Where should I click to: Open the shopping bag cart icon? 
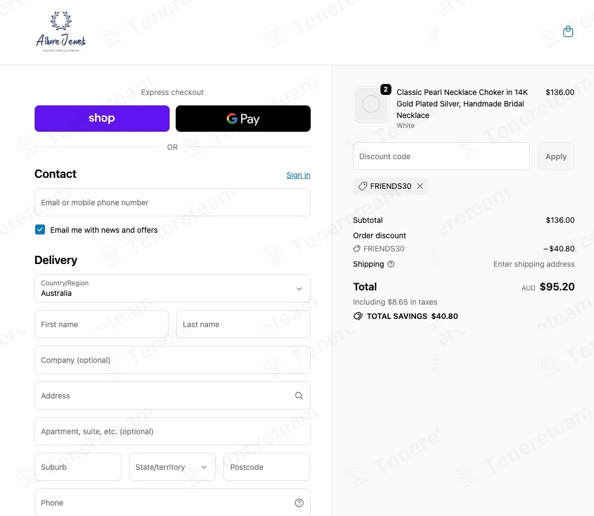tap(568, 31)
